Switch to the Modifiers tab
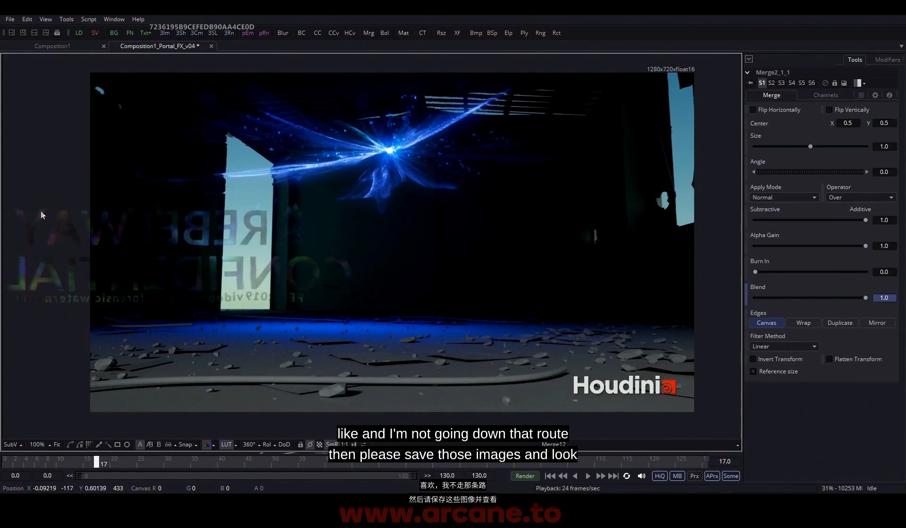The height and width of the screenshot is (528, 906). coord(888,60)
